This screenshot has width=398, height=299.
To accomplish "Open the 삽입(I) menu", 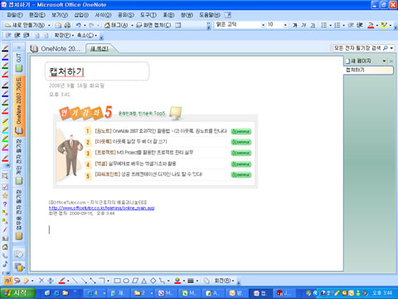I will coord(81,15).
